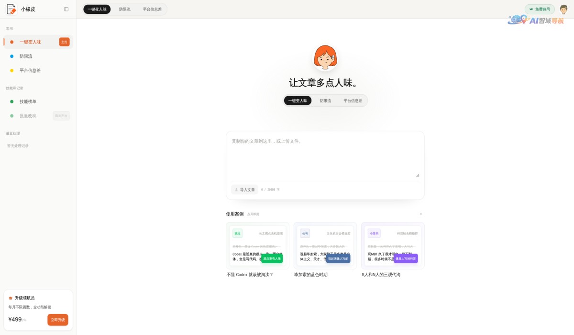Screen dimensions: 574x335
Task: Click the green 观点 tag
Action: click(237, 234)
